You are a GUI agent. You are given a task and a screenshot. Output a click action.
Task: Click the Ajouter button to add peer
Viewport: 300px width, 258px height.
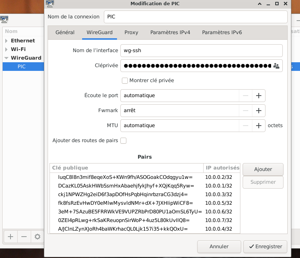[263, 169]
